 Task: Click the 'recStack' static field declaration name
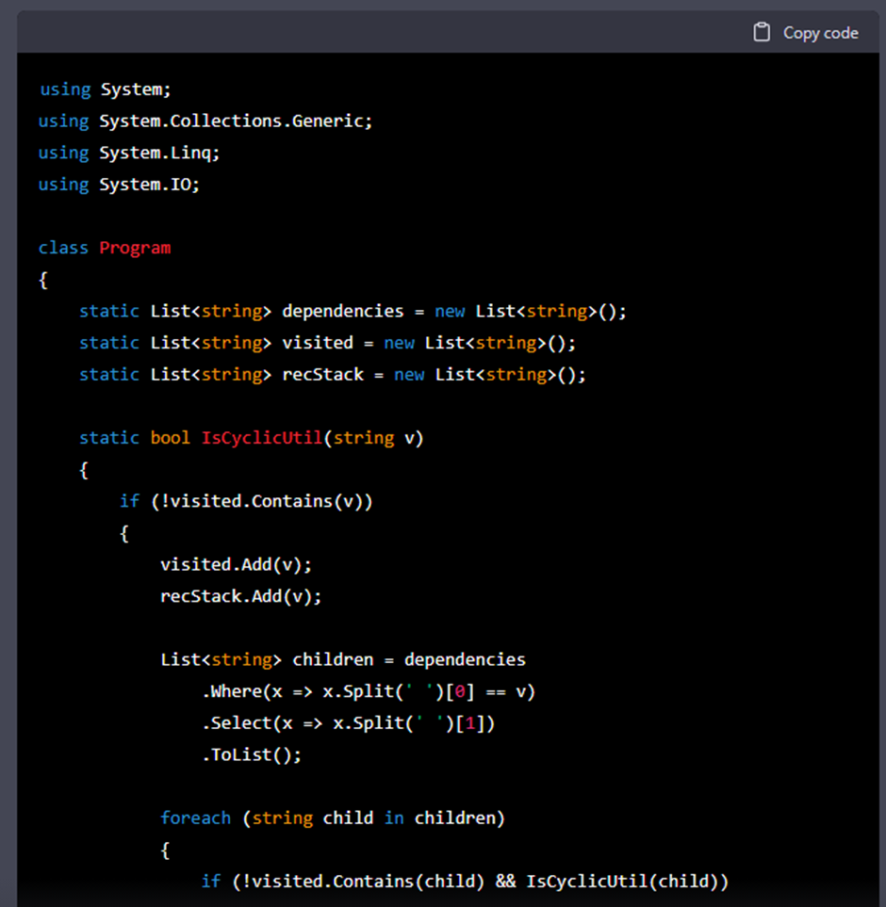322,374
